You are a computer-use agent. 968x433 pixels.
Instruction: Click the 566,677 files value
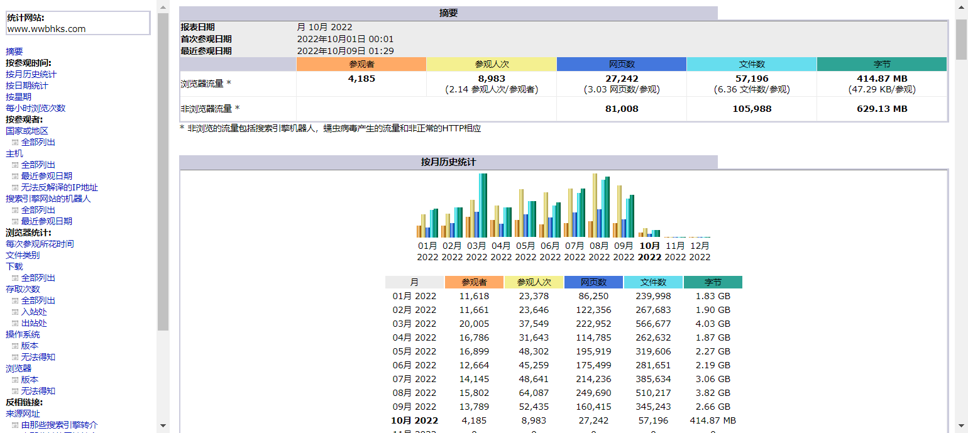click(x=653, y=324)
